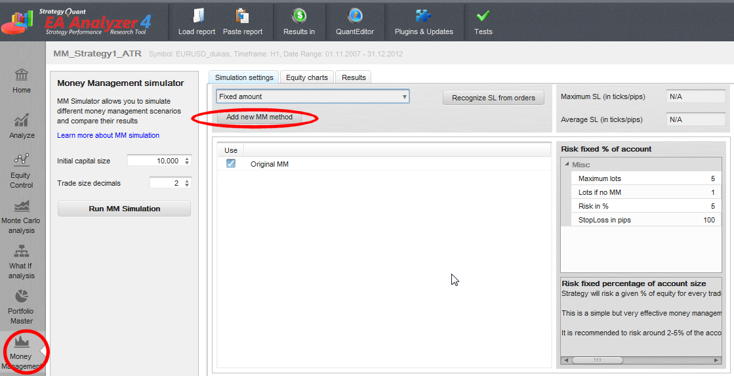Click the description panel scroll-left arrow
The height and width of the screenshot is (376, 734).
pyautogui.click(x=565, y=360)
